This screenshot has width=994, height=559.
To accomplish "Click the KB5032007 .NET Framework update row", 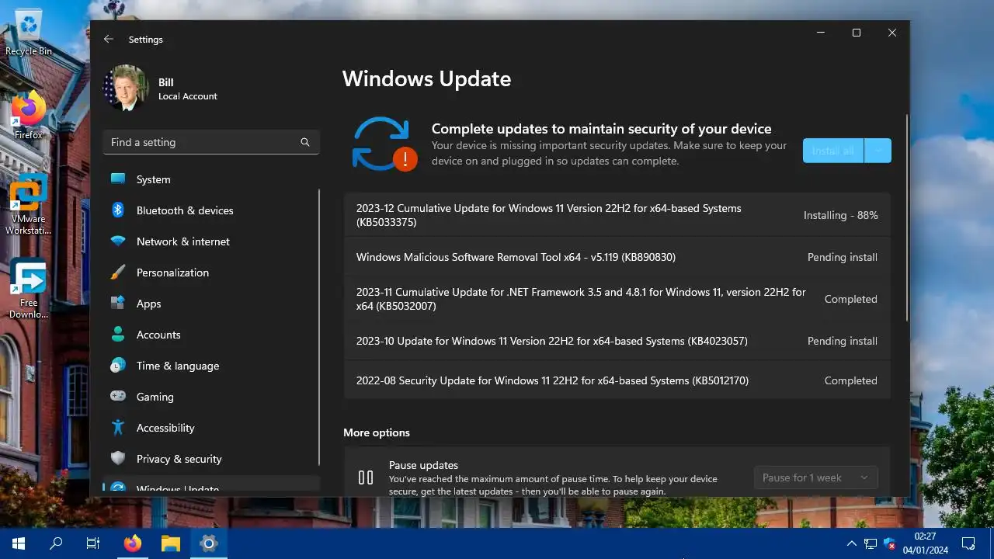I will [617, 299].
